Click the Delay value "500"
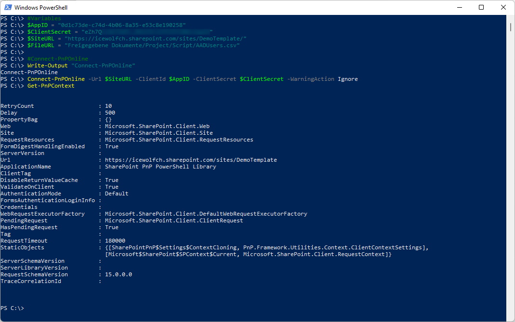 pos(110,113)
